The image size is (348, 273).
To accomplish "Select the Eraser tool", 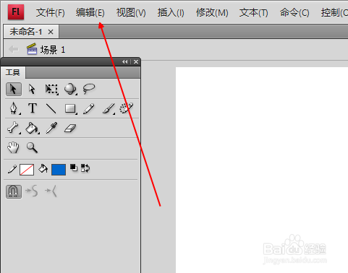I will click(x=70, y=129).
